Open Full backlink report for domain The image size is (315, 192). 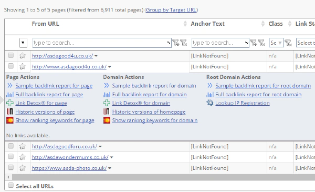coord(149,94)
